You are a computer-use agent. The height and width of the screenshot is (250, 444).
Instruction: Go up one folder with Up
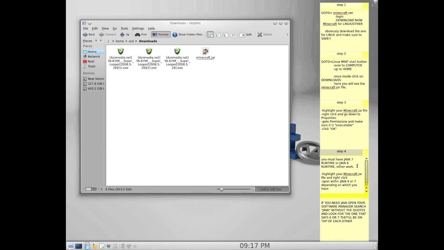point(125,34)
